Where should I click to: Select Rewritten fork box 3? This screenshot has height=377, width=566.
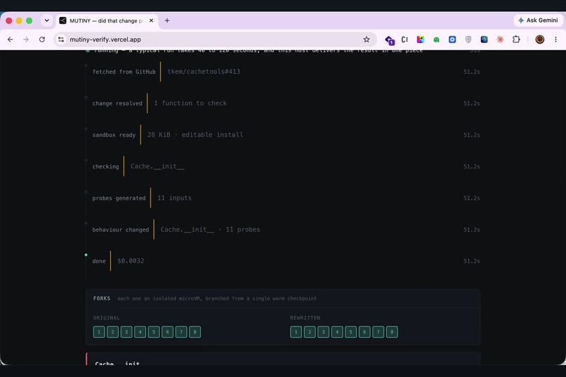point(324,332)
